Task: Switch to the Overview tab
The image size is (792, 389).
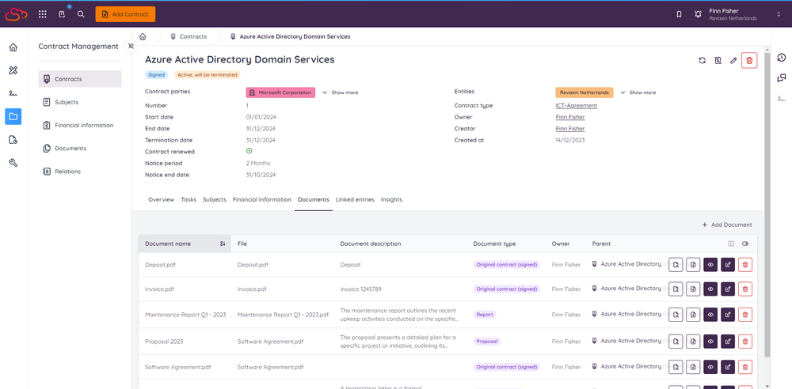Action: pyautogui.click(x=161, y=200)
